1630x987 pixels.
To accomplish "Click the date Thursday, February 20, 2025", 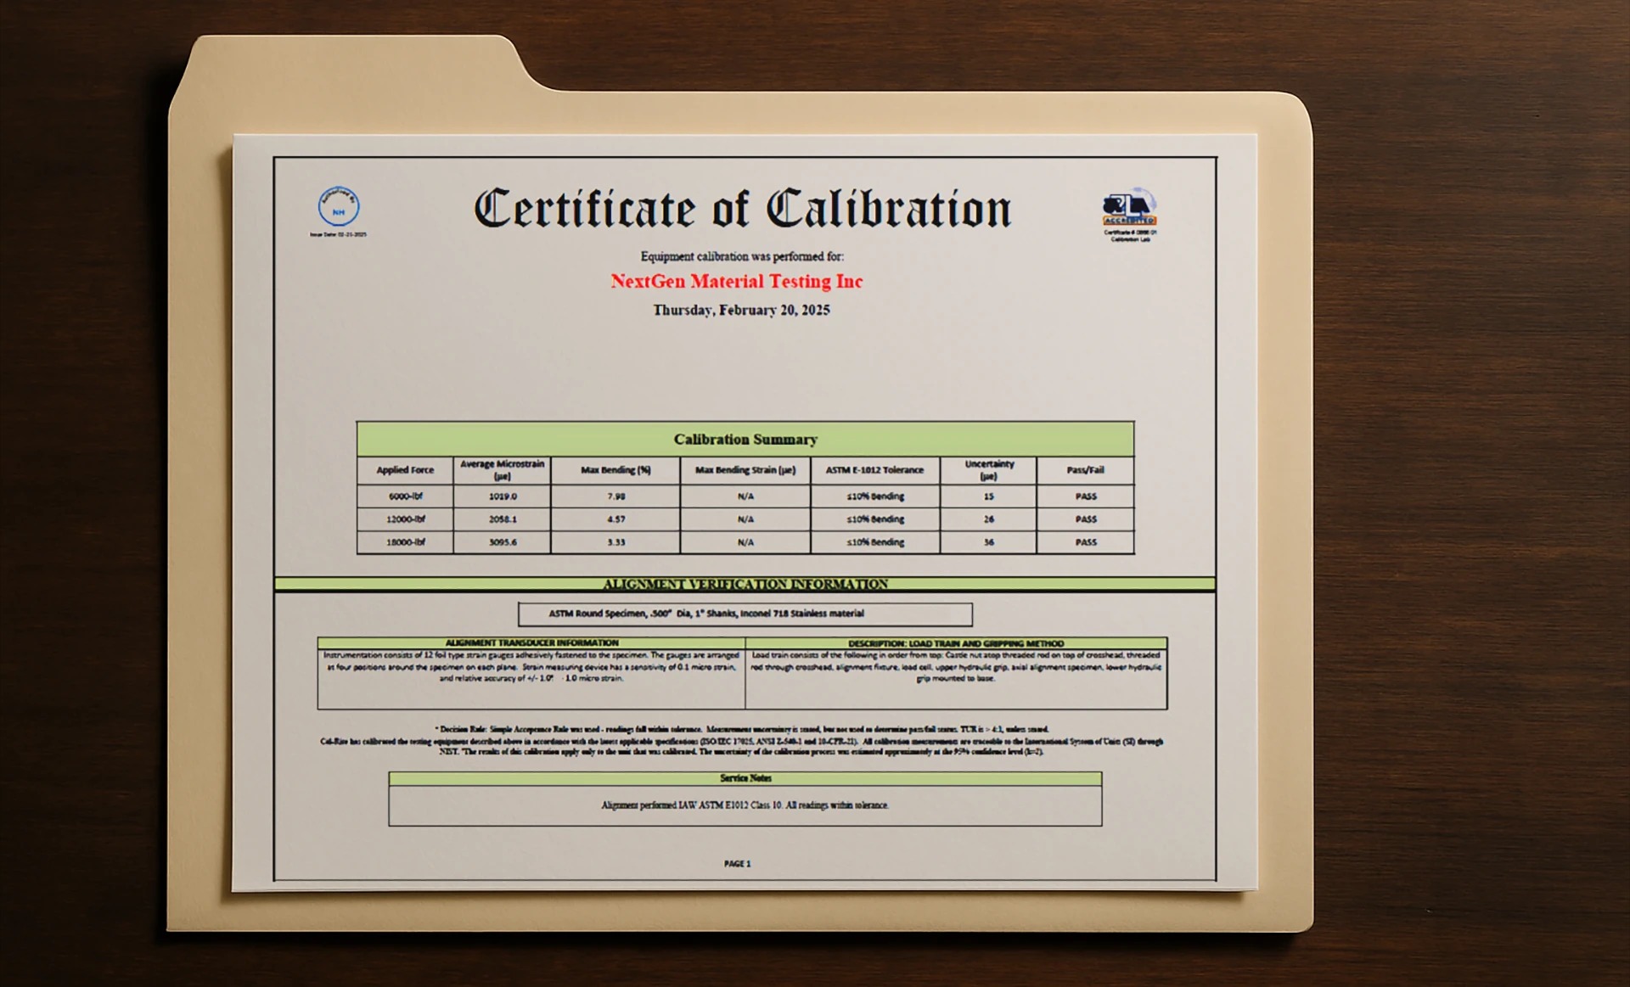I will pos(741,310).
